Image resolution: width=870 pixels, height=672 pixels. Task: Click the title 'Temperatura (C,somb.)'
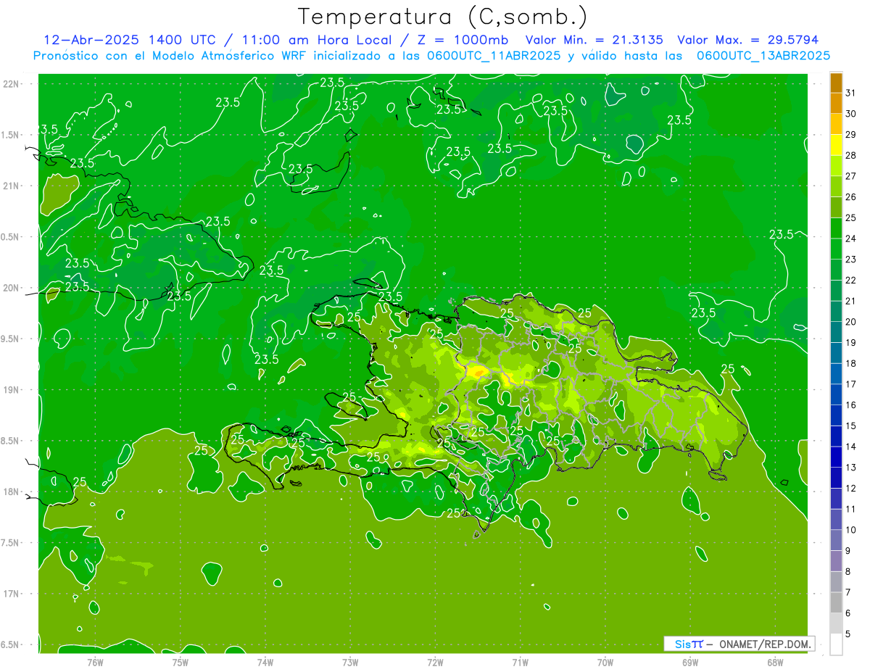(x=443, y=17)
